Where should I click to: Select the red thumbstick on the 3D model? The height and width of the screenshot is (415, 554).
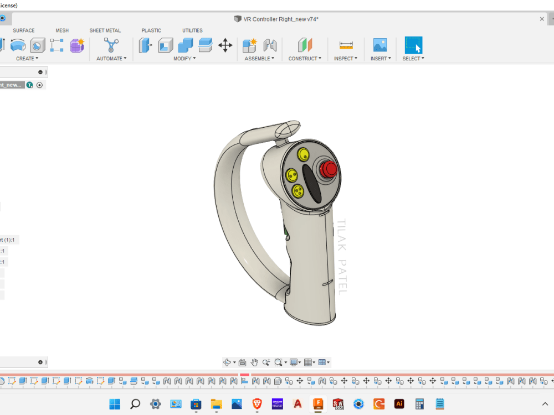[329, 169]
